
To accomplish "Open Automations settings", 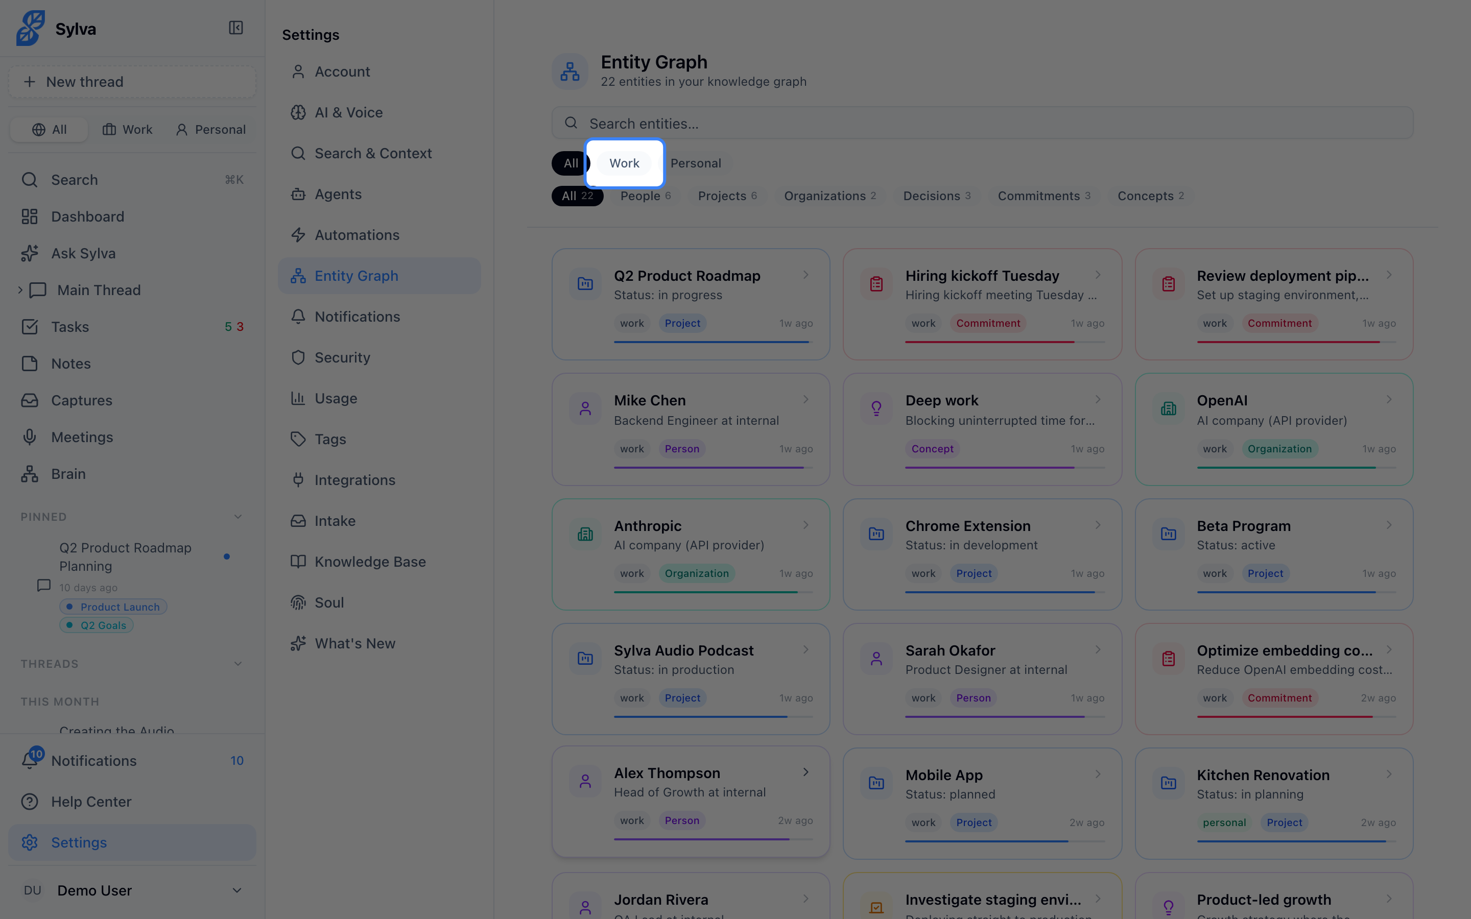I will coord(379,235).
